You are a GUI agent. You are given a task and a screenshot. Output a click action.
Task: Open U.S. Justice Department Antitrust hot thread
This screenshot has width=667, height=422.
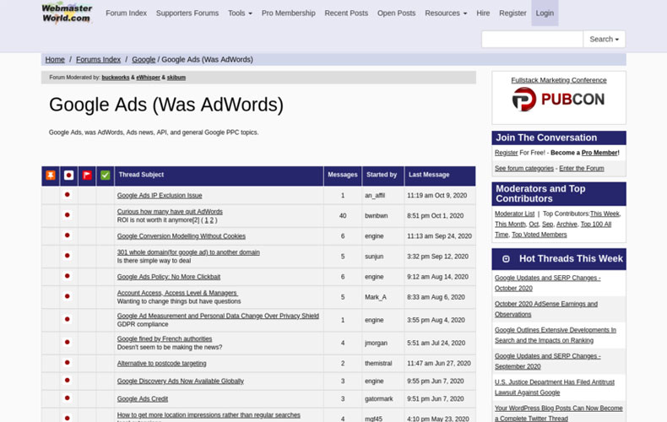(555, 387)
